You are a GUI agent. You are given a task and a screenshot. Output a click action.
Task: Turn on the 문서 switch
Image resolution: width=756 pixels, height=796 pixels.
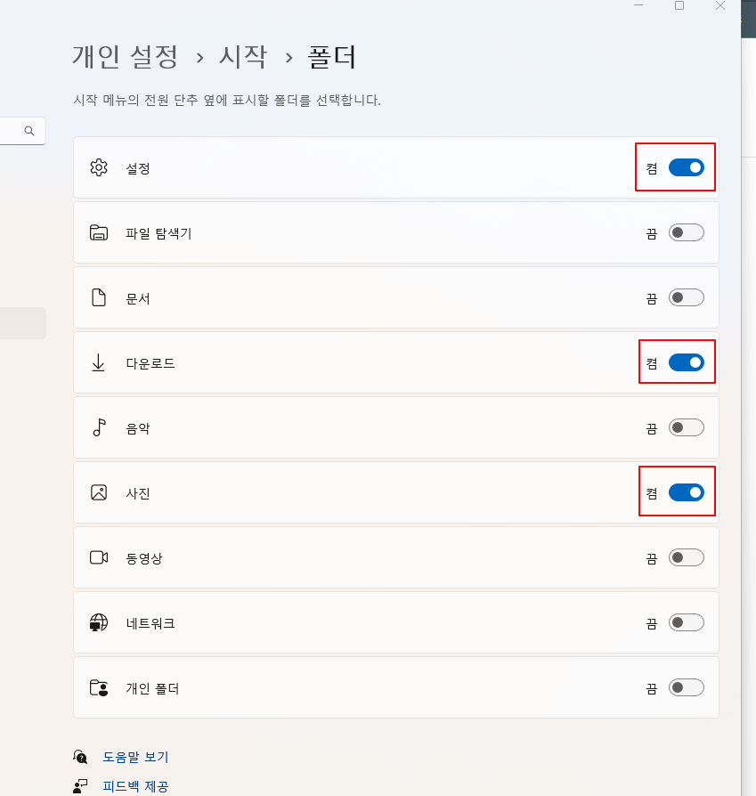[686, 297]
